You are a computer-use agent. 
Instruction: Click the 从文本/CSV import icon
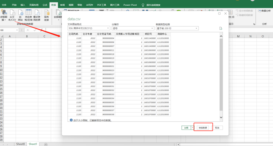(x=12, y=15)
